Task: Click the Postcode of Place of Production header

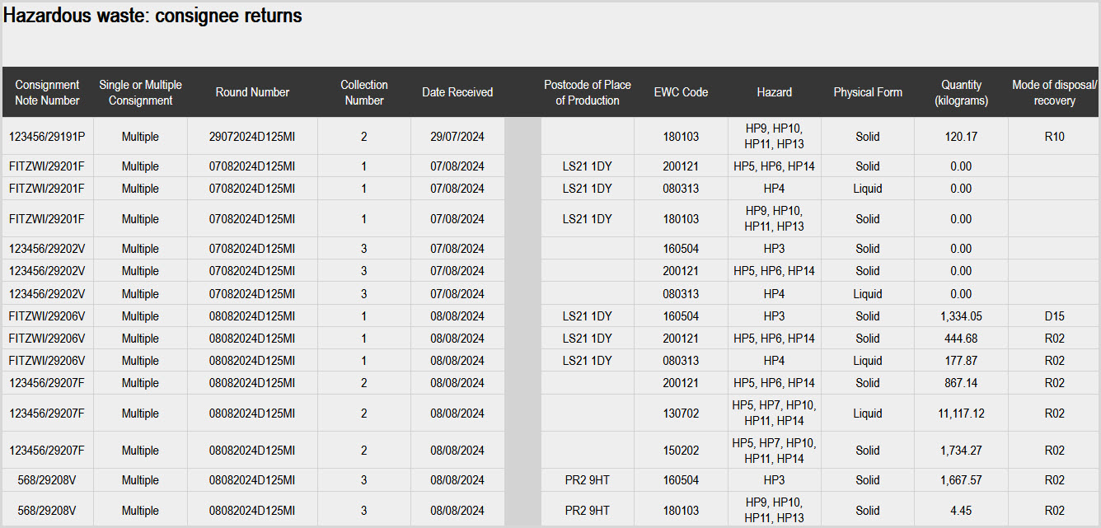Action: pos(587,92)
